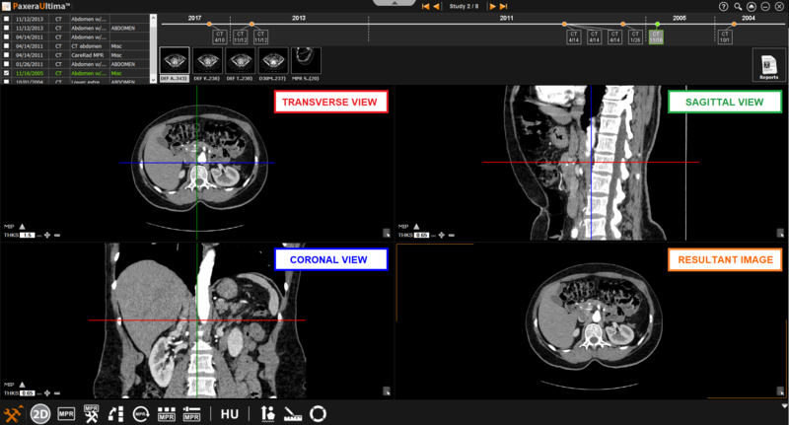Image resolution: width=789 pixels, height=425 pixels.
Task: Select the ruler measurement tool icon
Action: (x=293, y=414)
